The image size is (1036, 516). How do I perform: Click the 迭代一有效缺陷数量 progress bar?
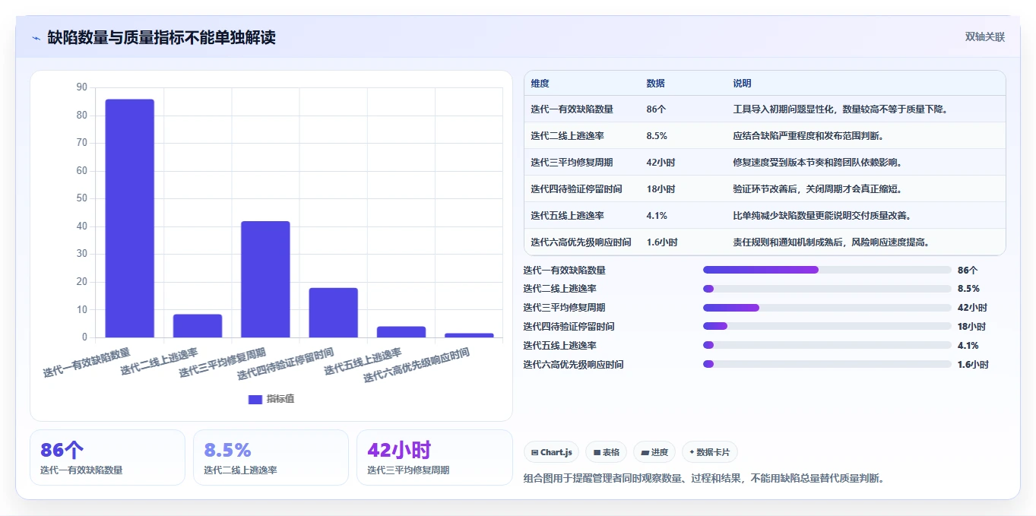827,270
